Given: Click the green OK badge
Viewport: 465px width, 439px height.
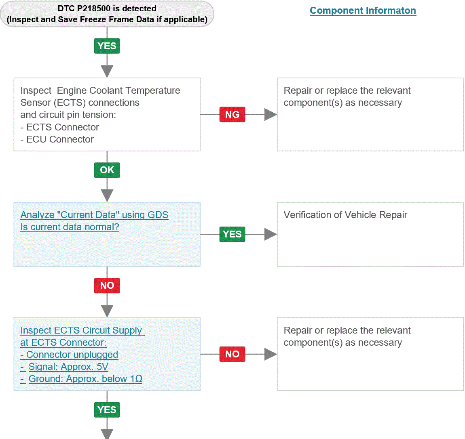Looking at the screenshot, I should click(107, 170).
